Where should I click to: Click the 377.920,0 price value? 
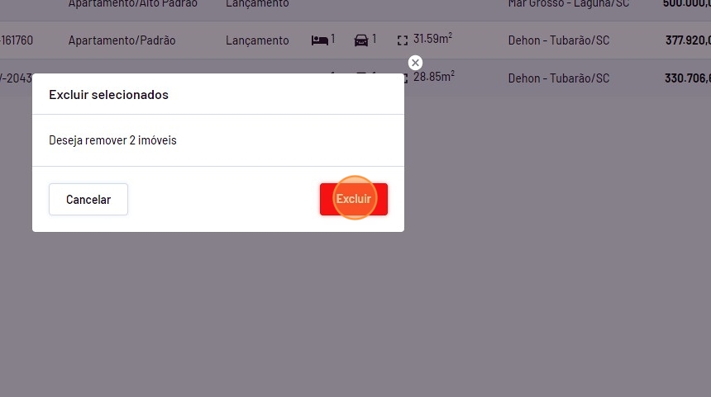click(x=687, y=40)
